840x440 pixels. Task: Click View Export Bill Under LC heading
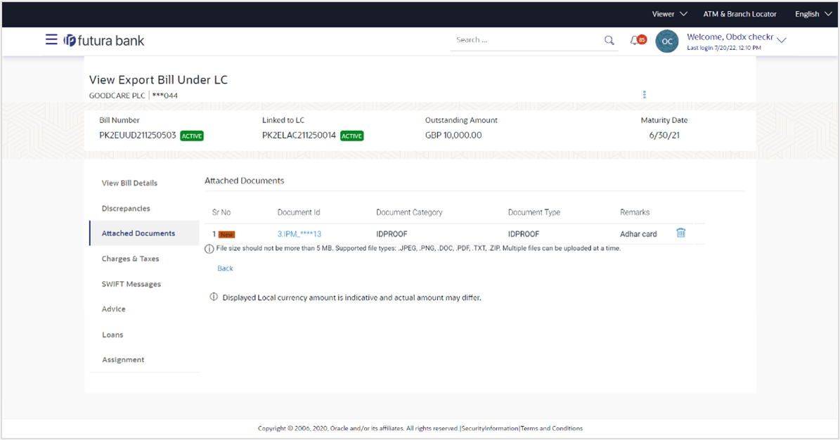click(158, 80)
